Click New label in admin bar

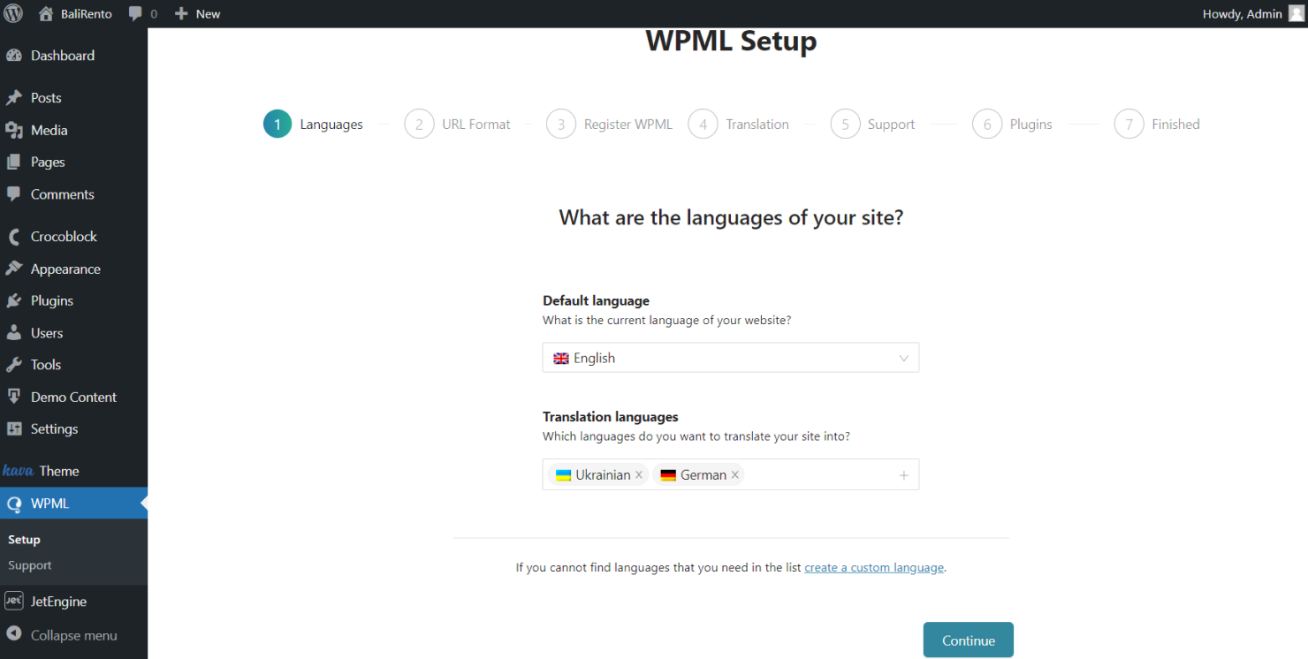click(208, 14)
